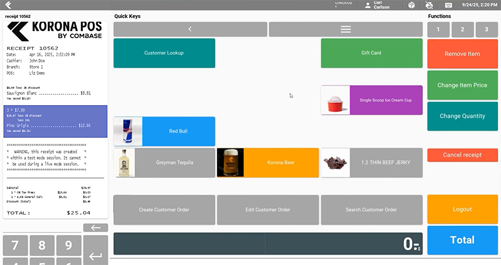Viewport: 501px width, 265px height.
Task: Click the blue Total button
Action: tap(463, 240)
